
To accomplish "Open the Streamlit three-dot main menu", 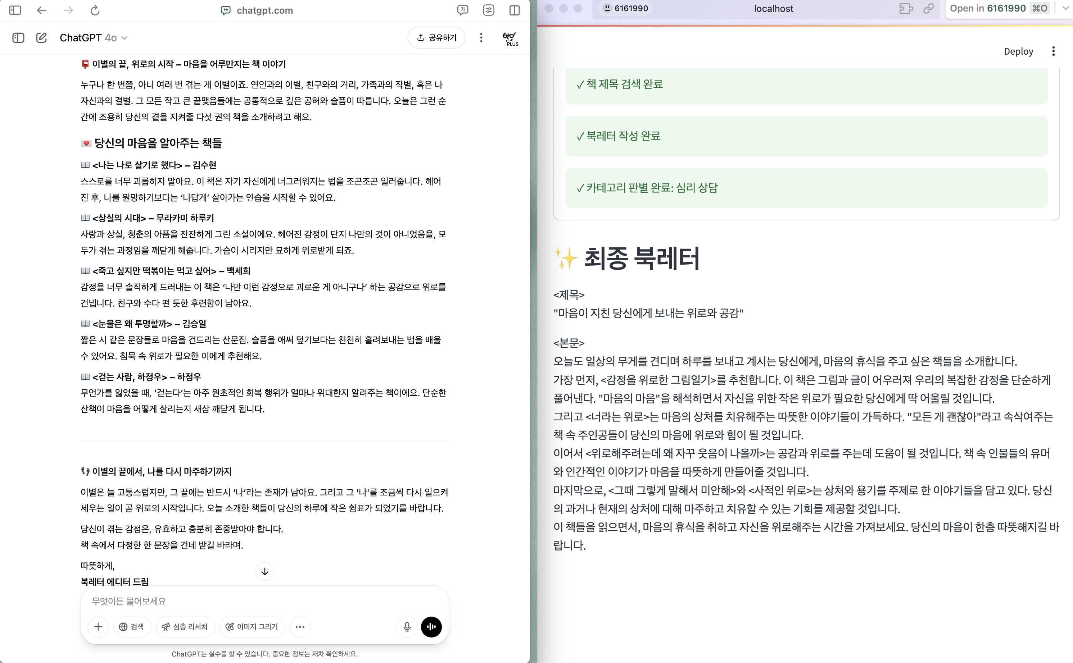I will [1053, 51].
